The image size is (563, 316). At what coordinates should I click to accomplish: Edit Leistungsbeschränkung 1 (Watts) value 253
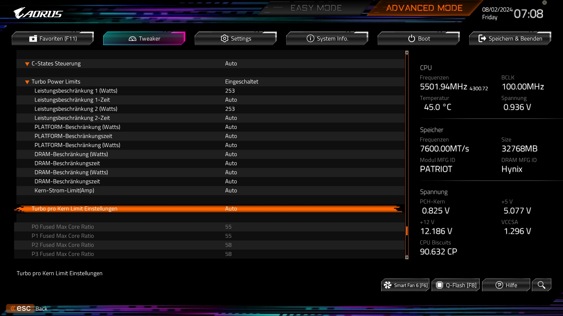click(x=230, y=91)
